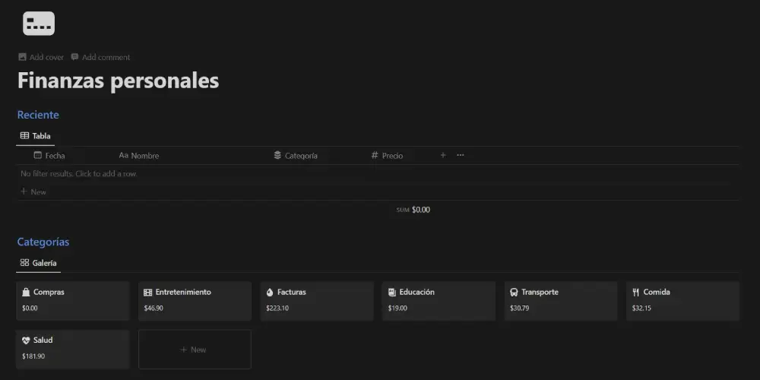Click the page icon above the title
This screenshot has width=760, height=380.
pos(39,24)
